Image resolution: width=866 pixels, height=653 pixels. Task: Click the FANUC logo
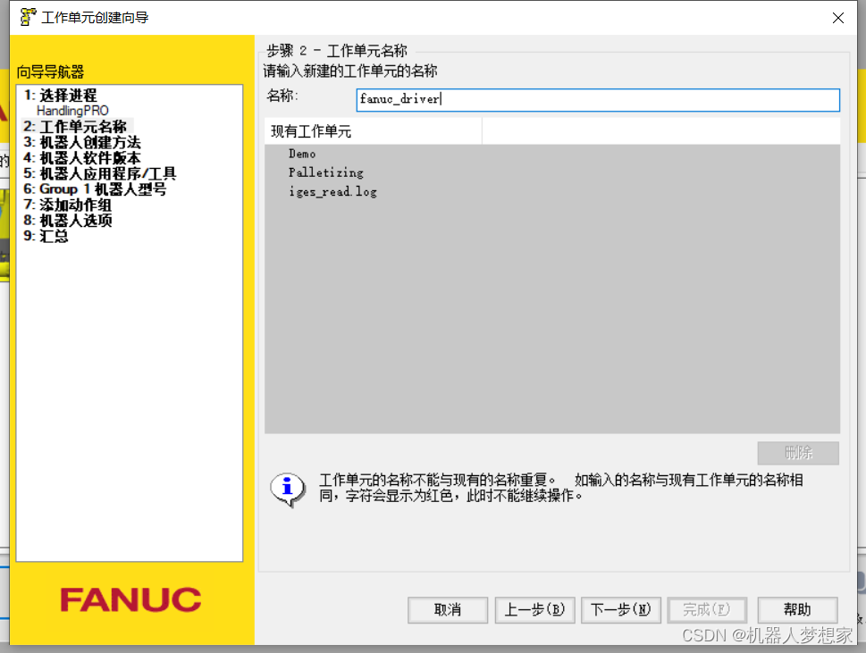(130, 600)
